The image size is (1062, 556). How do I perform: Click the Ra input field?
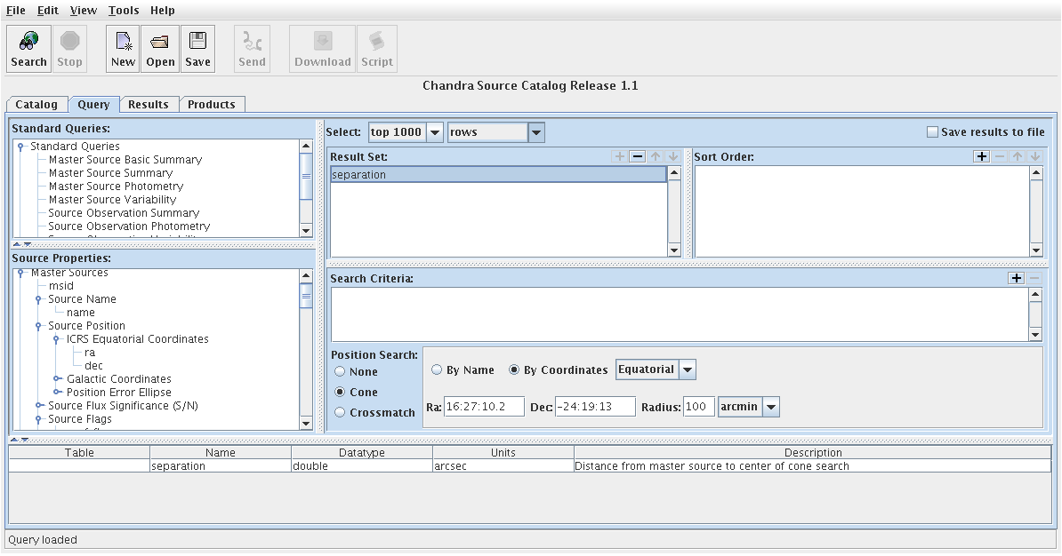click(x=484, y=407)
